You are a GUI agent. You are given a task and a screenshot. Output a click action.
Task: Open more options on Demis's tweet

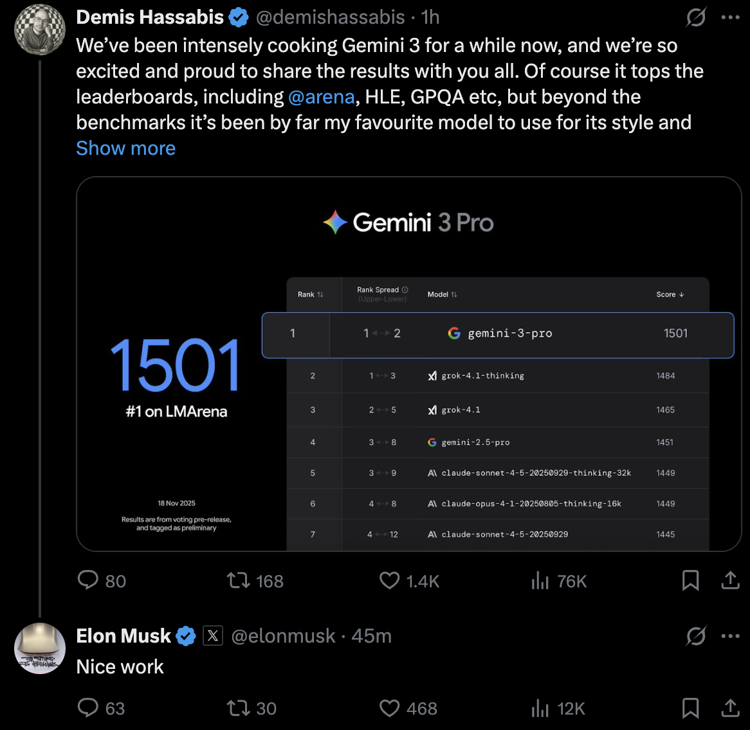click(730, 17)
